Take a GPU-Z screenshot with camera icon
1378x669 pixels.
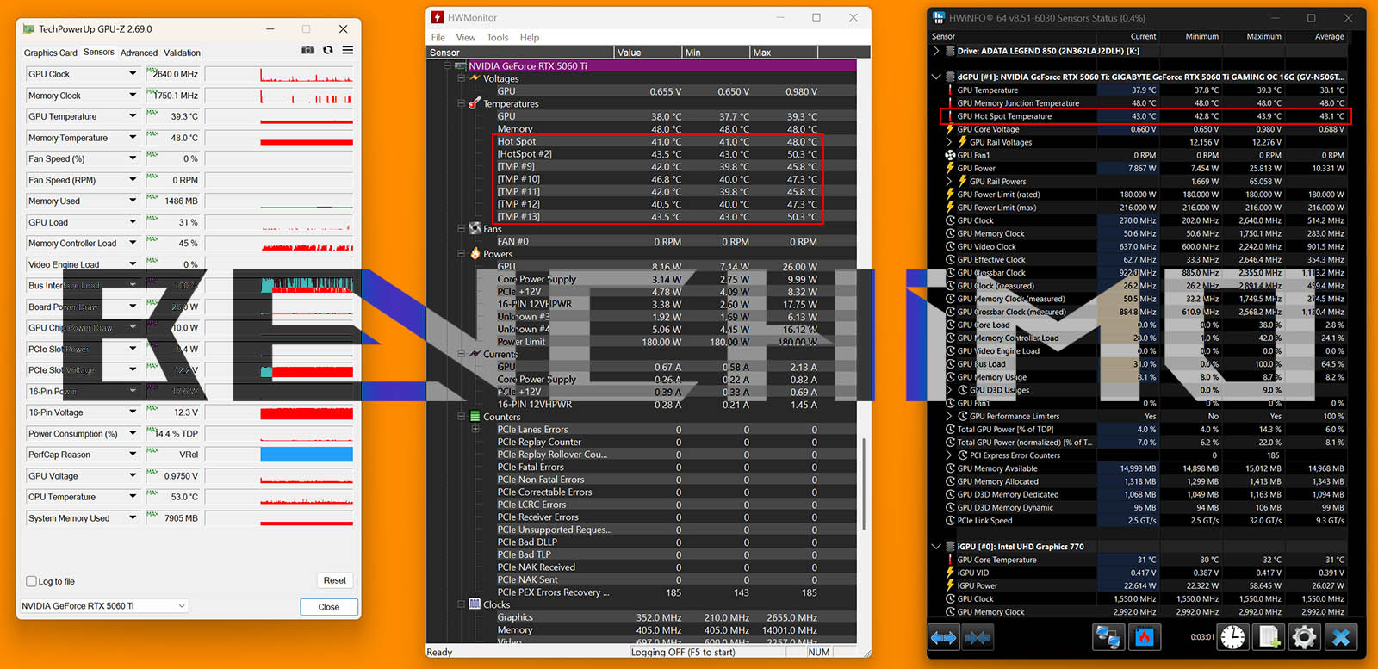click(307, 50)
